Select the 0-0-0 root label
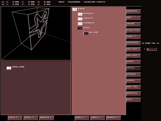 pyautogui.click(x=81, y=9)
